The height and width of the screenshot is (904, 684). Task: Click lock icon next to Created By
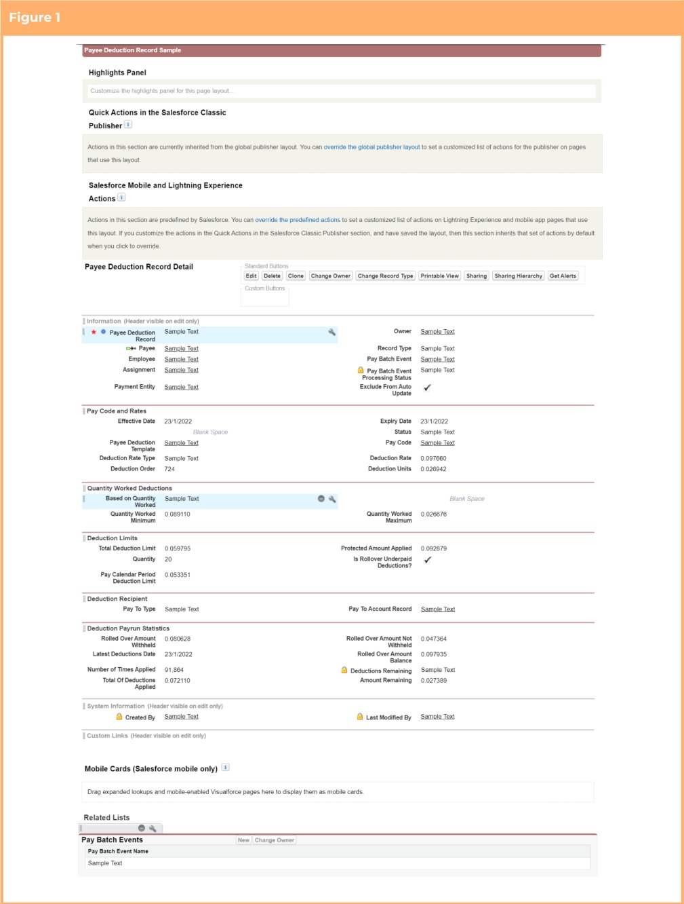119,717
